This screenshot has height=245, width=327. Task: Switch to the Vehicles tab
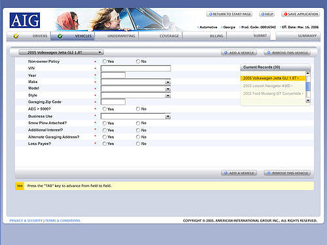[73, 36]
